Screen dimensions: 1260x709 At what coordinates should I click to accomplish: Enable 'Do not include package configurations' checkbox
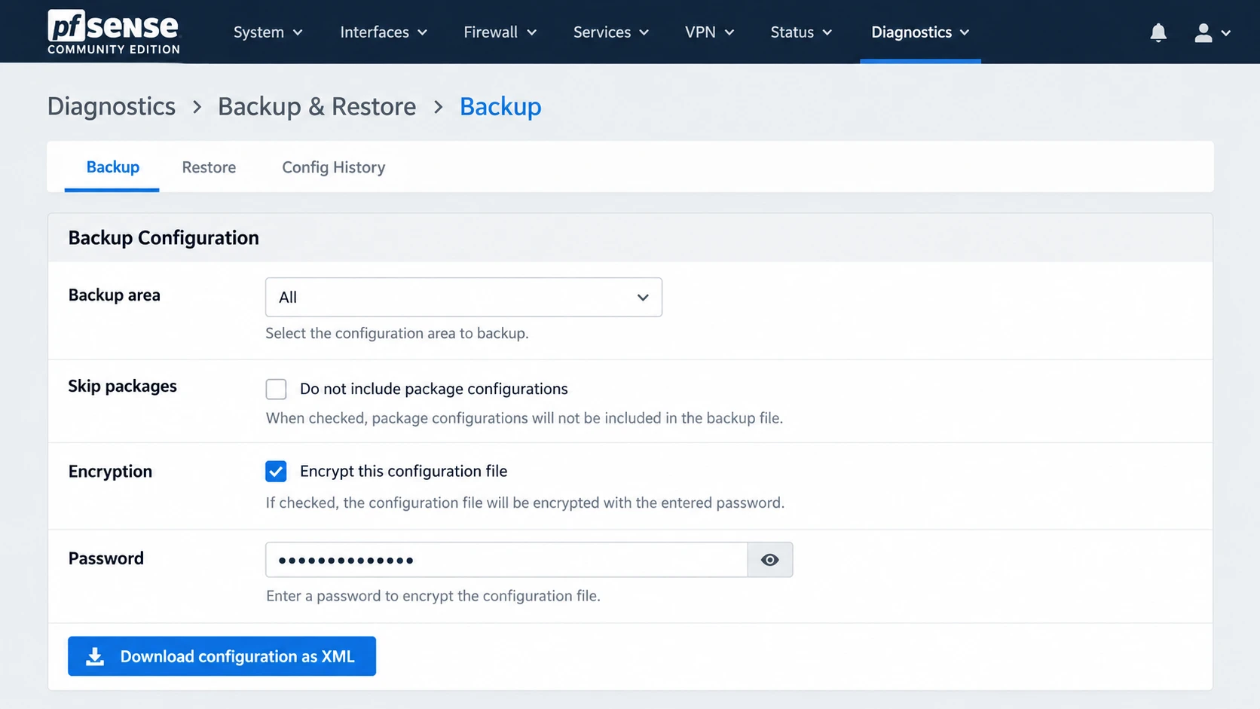pos(276,389)
